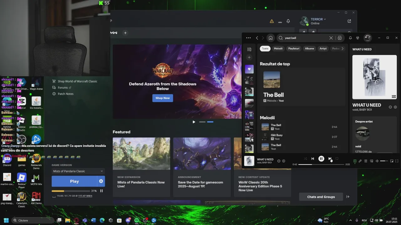Screen dimensions: 401x225
Task: Click Windows Start button
Action: coord(6,220)
